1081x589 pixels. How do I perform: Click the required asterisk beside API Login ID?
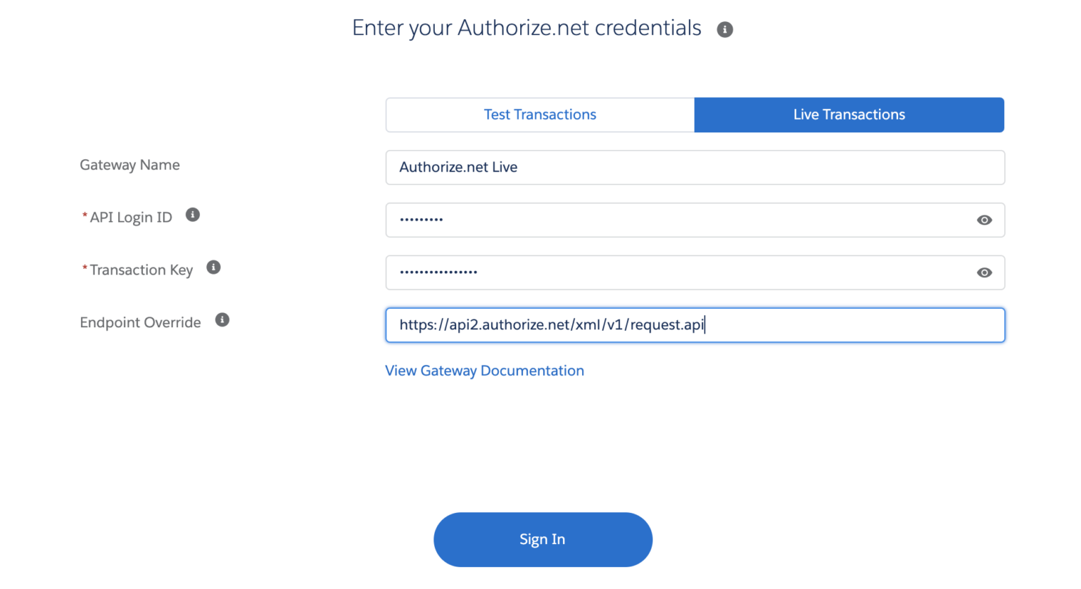tap(83, 216)
